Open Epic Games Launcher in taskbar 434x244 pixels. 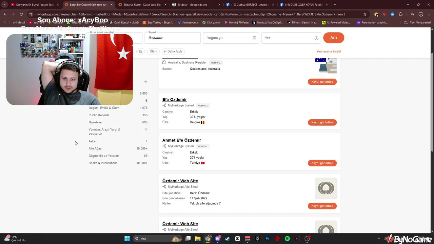coord(257,239)
